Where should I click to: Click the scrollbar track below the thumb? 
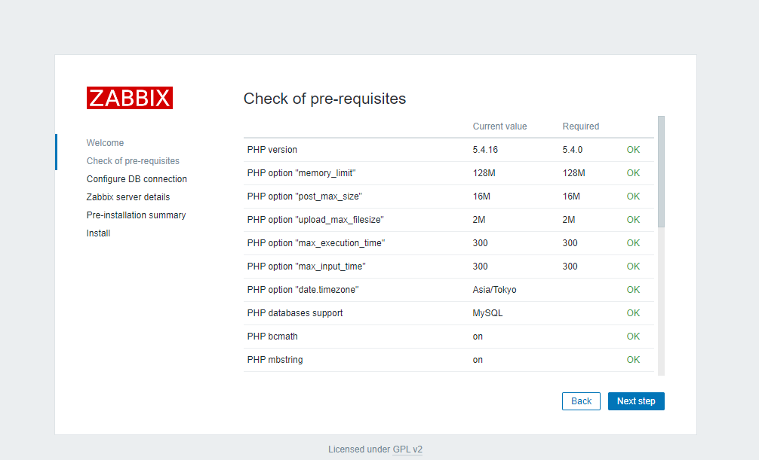pos(661,301)
